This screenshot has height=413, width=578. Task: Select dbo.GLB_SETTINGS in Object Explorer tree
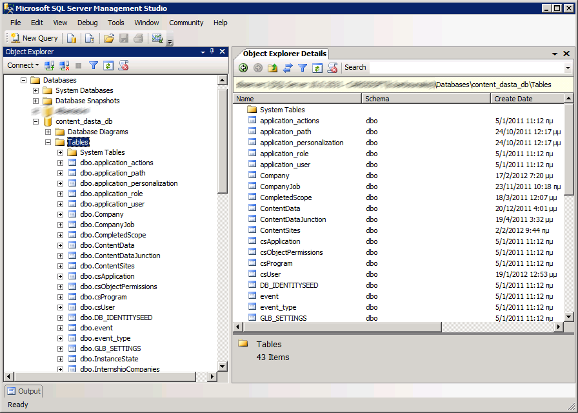[x=110, y=348]
